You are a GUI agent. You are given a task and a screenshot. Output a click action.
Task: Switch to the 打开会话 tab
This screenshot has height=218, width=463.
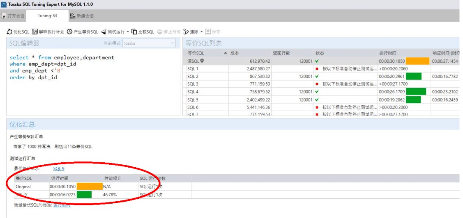(13, 16)
